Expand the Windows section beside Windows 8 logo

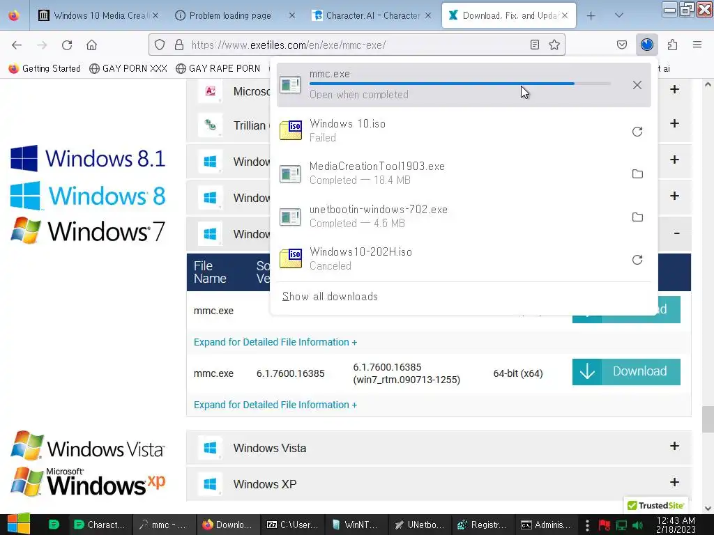point(674,196)
